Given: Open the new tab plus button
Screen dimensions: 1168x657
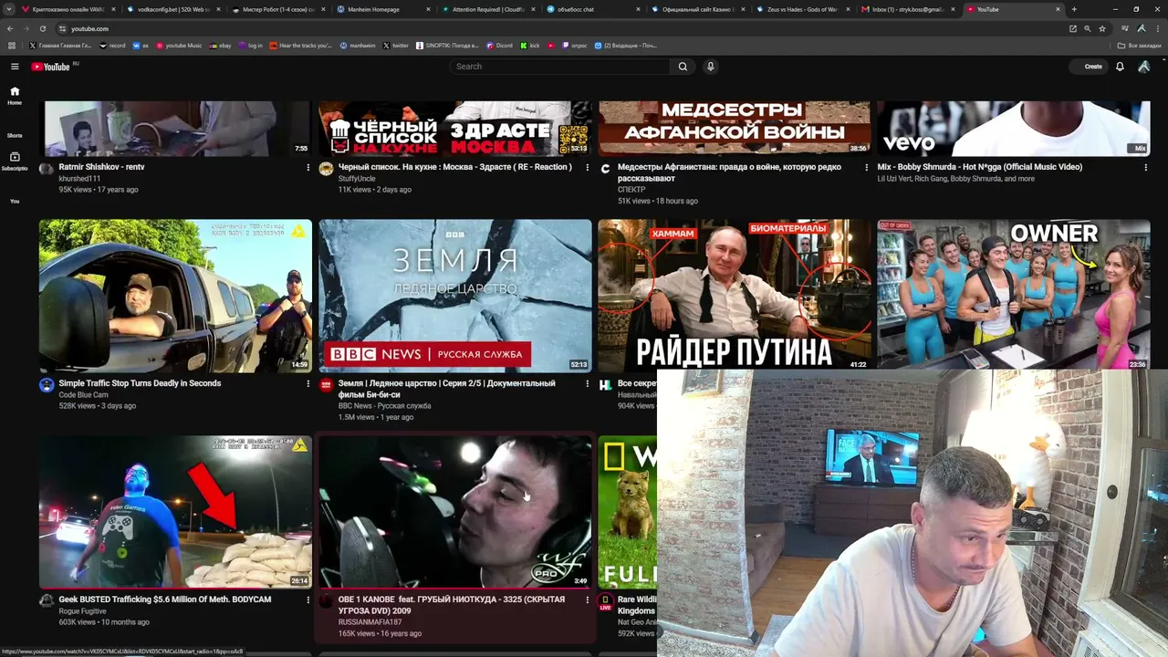Looking at the screenshot, I should coord(1074,9).
